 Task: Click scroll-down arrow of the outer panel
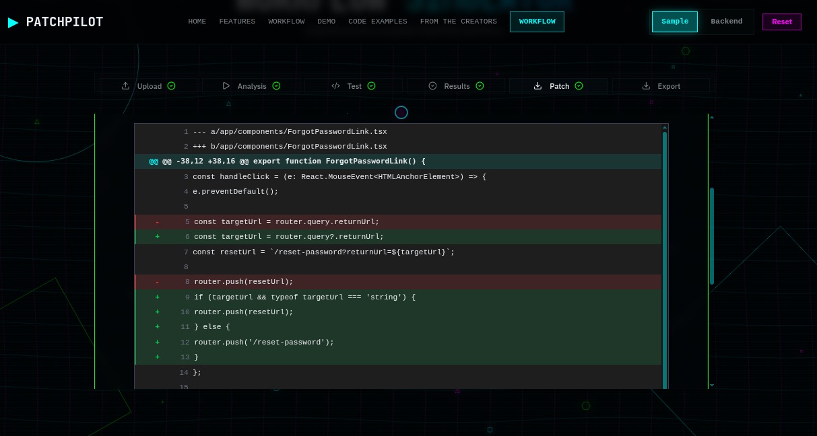click(712, 386)
